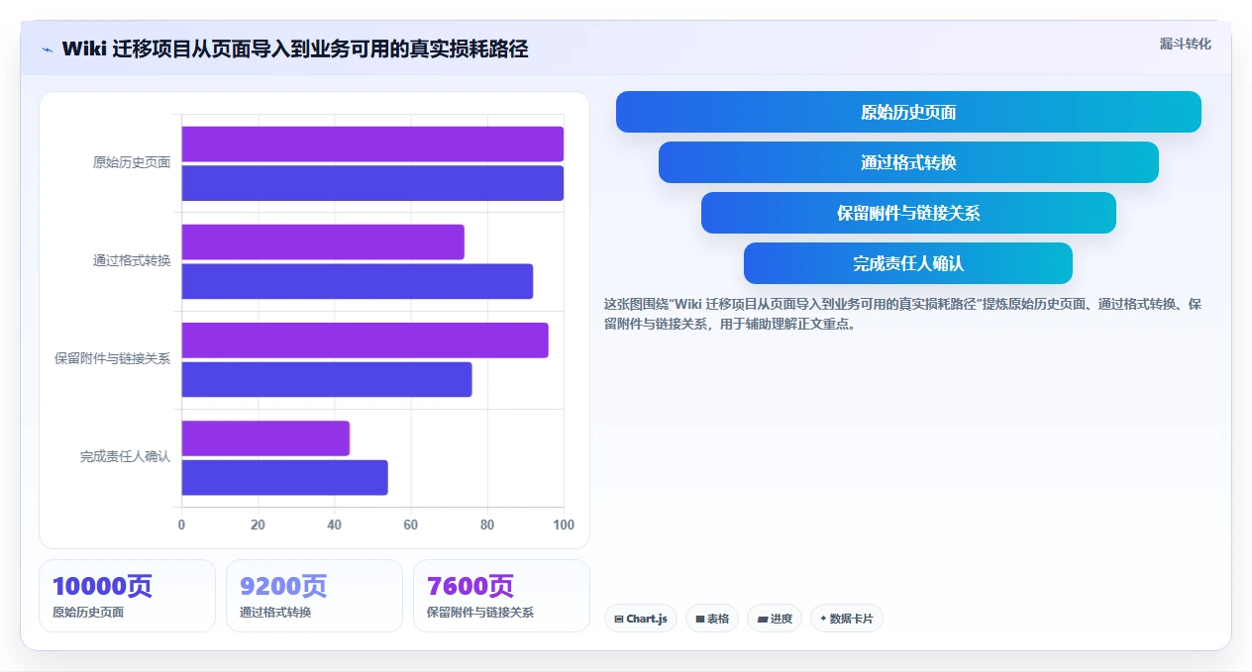Select the Chart.js tag
The height and width of the screenshot is (672, 1252).
point(641,619)
